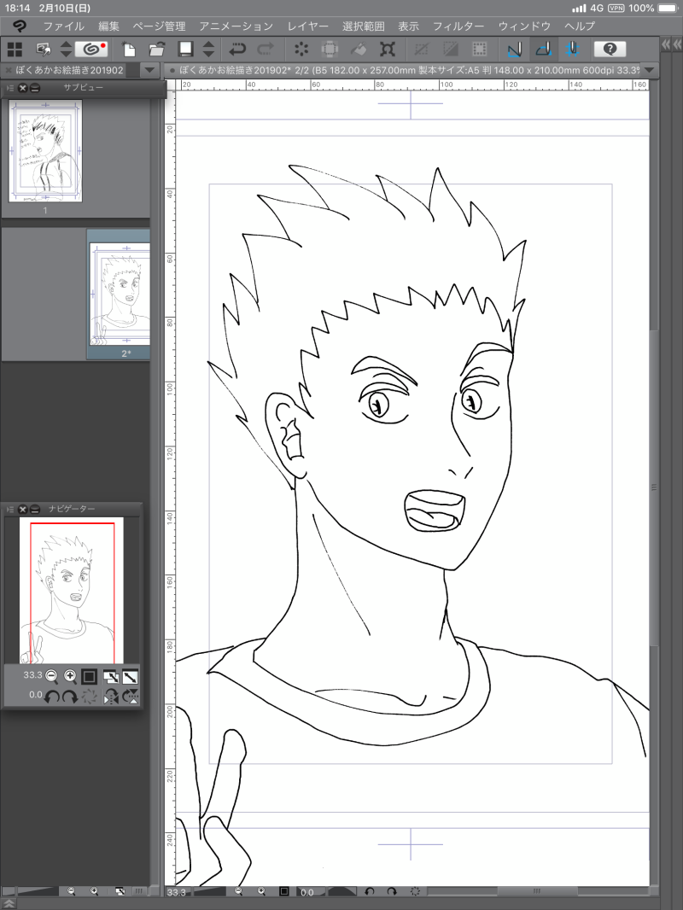Click the scale/rotate transform icon

click(x=387, y=50)
